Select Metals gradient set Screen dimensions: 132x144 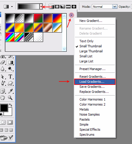point(84,109)
